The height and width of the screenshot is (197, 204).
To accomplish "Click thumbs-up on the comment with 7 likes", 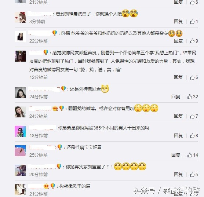I will pyautogui.click(x=192, y=116).
